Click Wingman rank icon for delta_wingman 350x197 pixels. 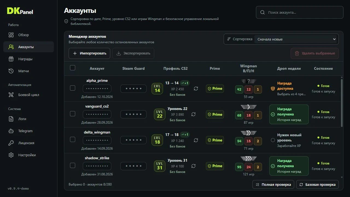249,133
